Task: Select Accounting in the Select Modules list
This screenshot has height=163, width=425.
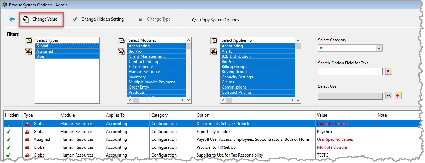Action: point(156,46)
